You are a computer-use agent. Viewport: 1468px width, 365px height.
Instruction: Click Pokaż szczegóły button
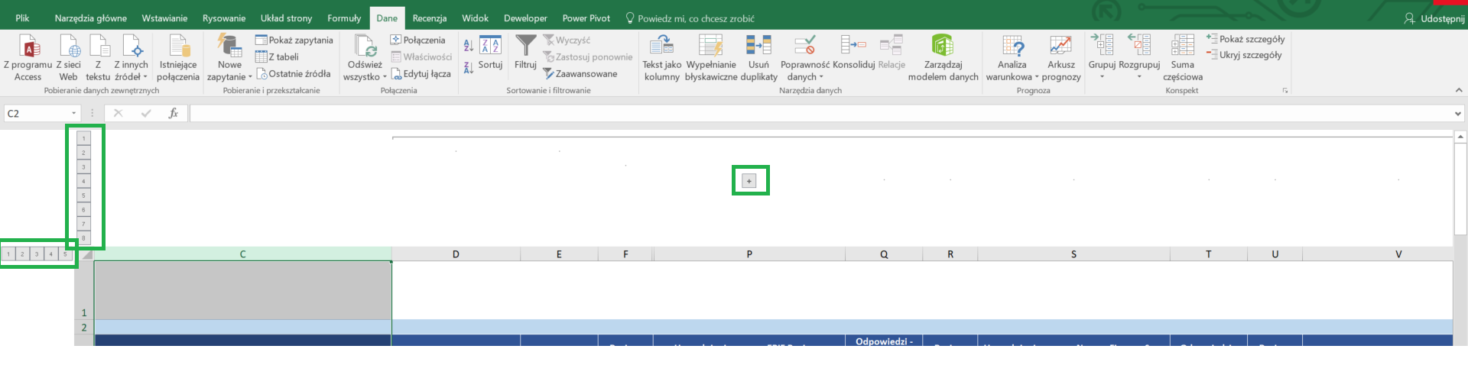click(1246, 39)
